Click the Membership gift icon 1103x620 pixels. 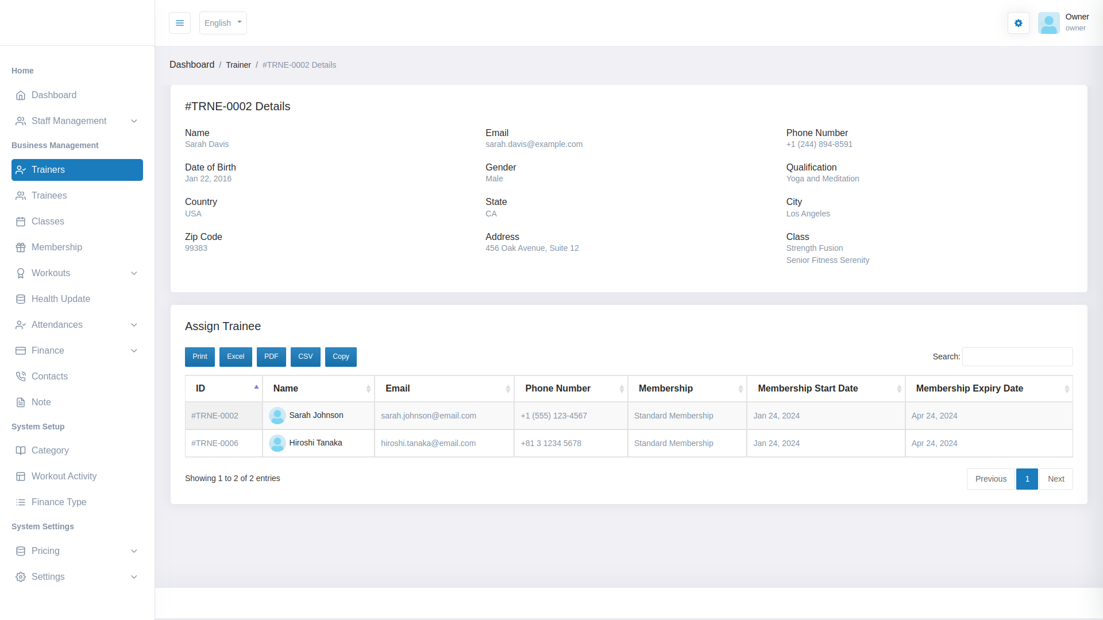coord(21,247)
